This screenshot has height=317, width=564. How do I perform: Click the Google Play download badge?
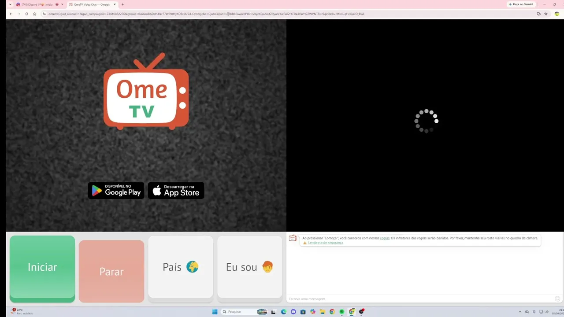pyautogui.click(x=116, y=191)
